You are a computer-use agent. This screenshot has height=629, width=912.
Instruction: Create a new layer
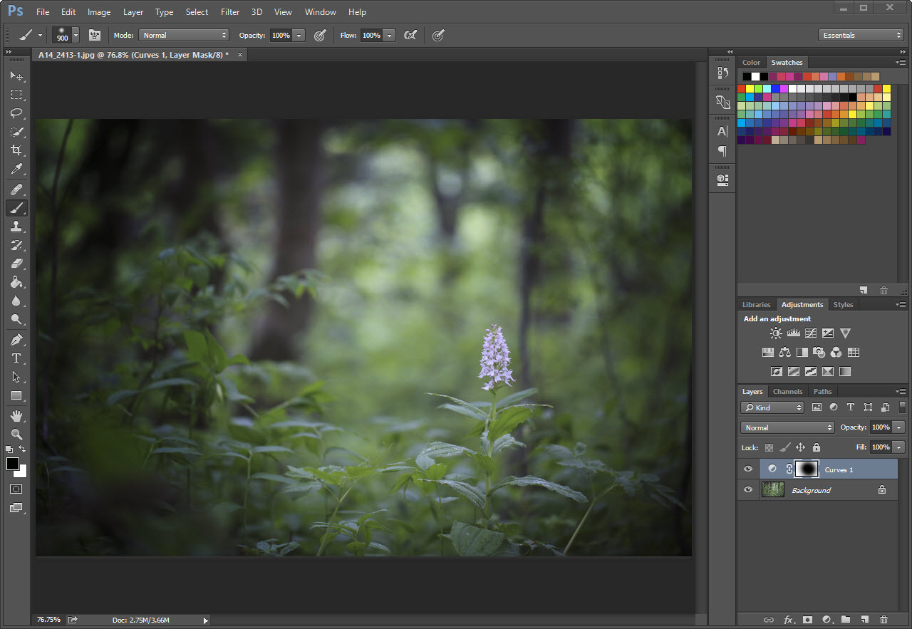(864, 620)
